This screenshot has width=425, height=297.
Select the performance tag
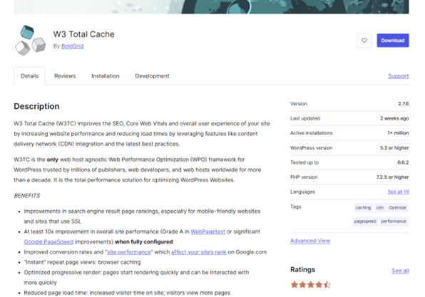pyautogui.click(x=394, y=222)
